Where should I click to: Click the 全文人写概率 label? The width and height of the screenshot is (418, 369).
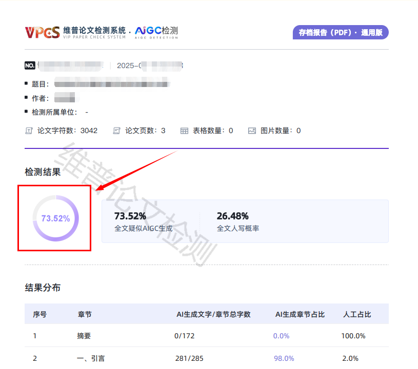tap(238, 228)
